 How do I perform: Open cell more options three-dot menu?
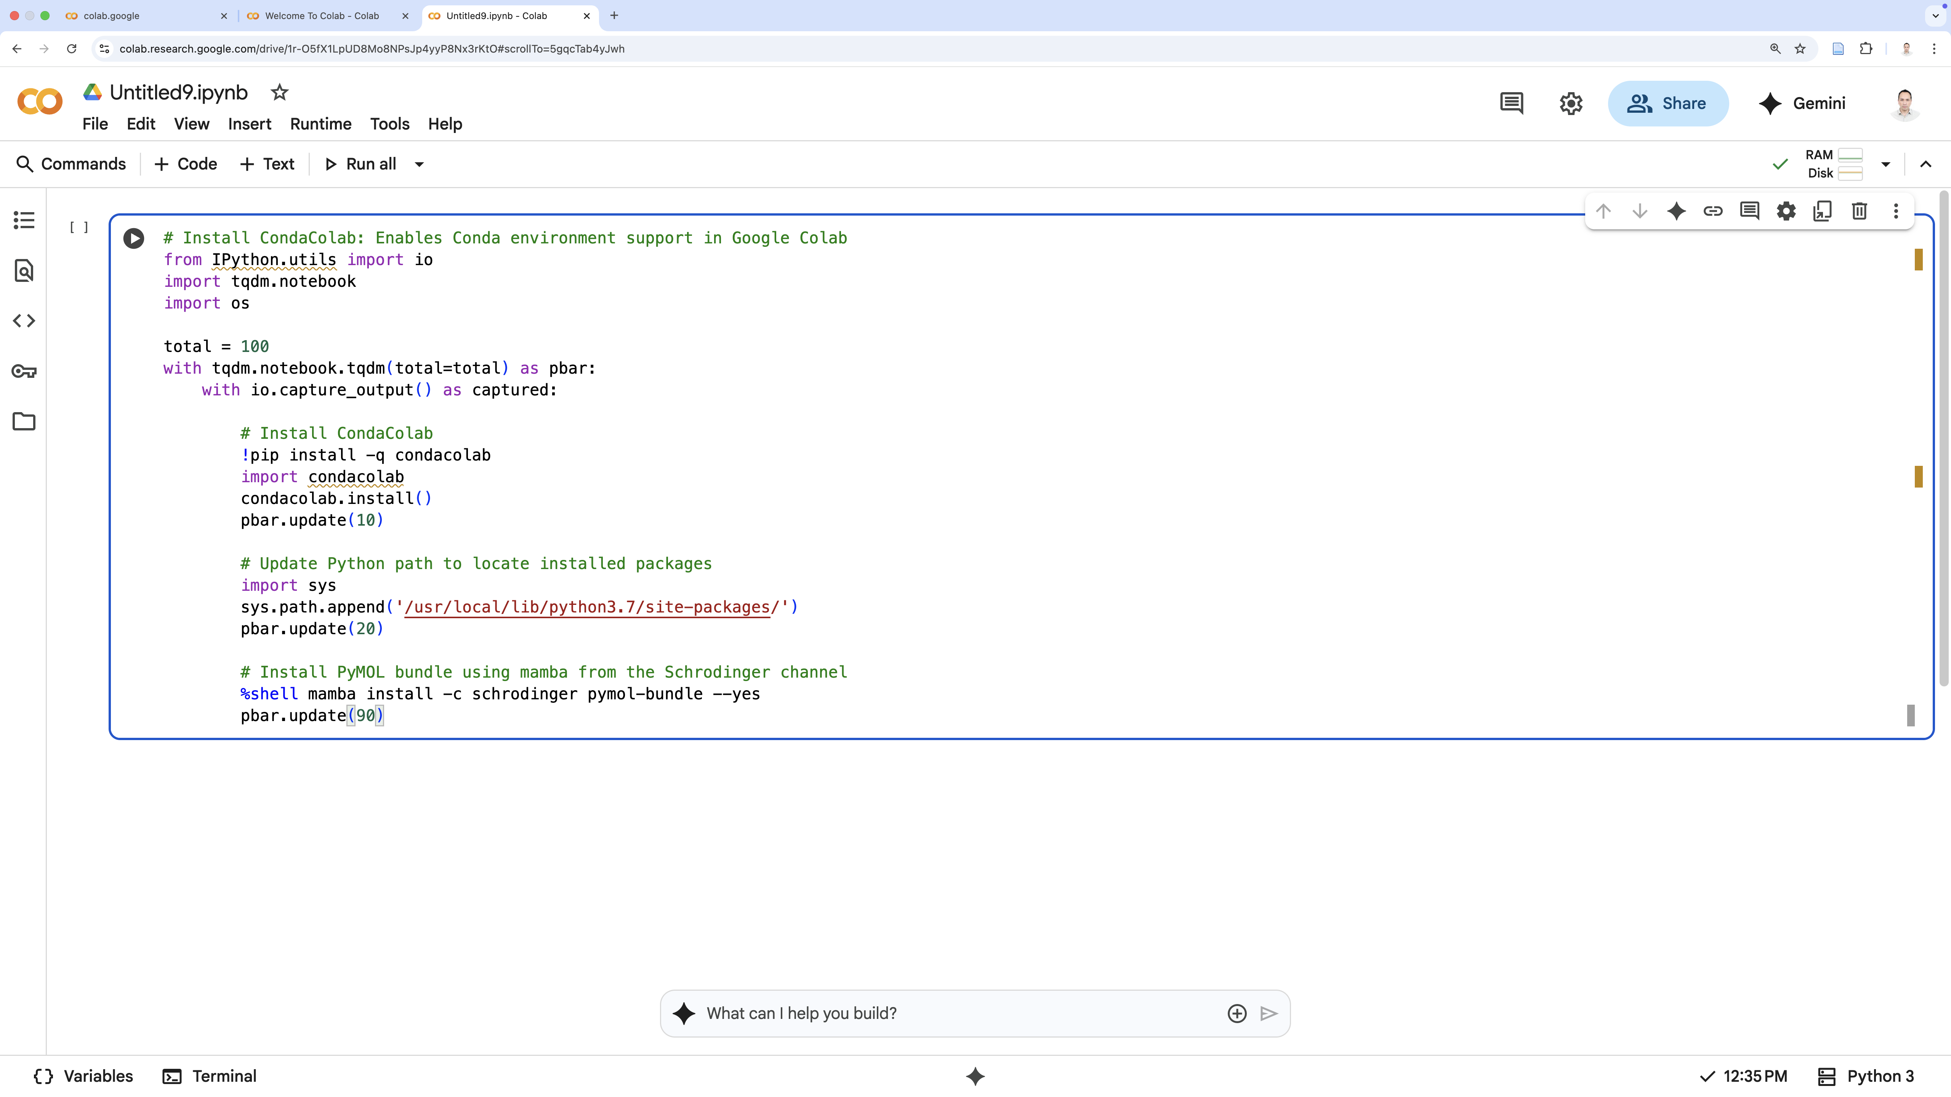[x=1896, y=211]
